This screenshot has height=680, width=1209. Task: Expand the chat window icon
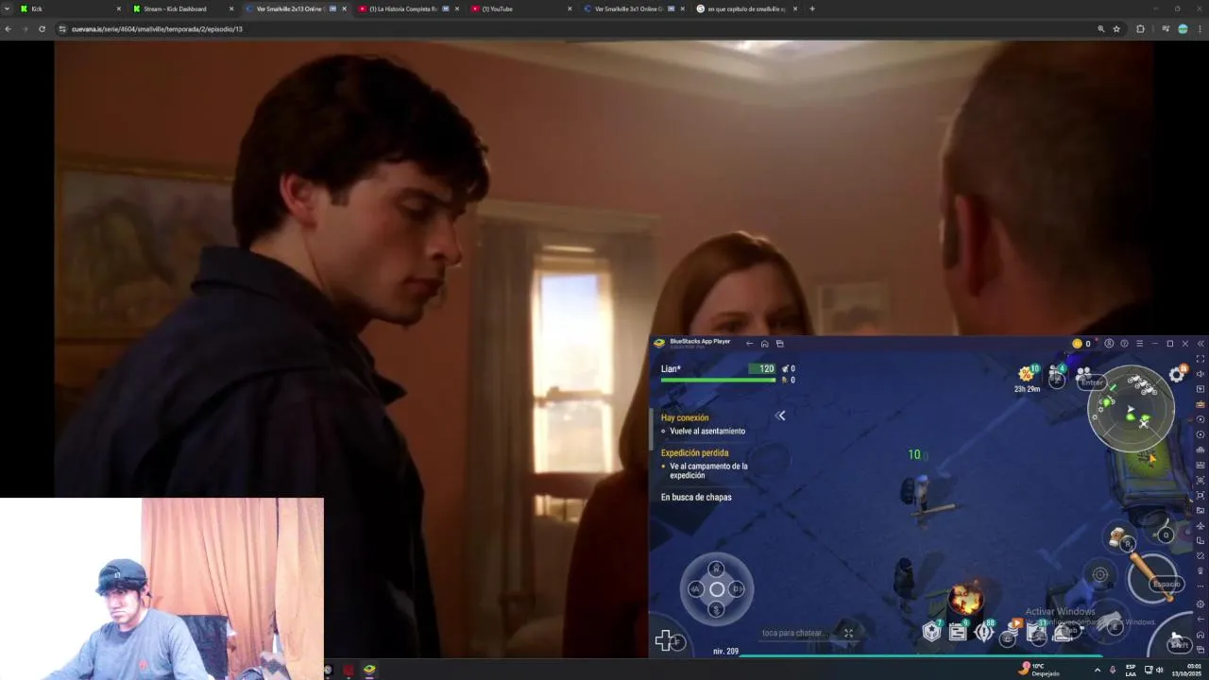[848, 633]
